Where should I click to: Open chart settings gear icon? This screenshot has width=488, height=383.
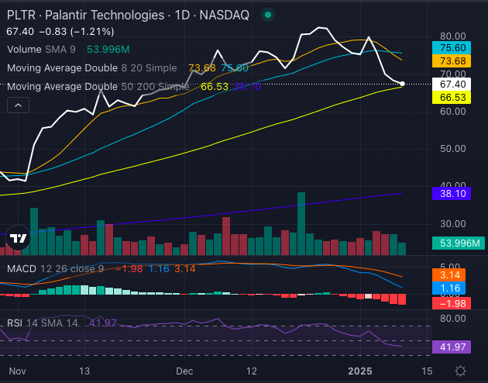click(x=460, y=371)
